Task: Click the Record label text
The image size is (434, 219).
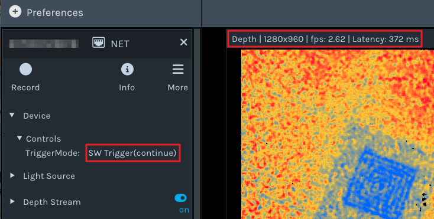Action: 25,87
